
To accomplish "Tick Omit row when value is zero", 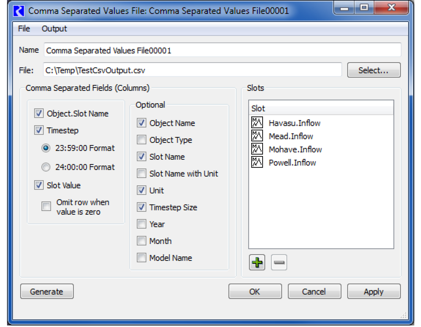I will point(46,206).
